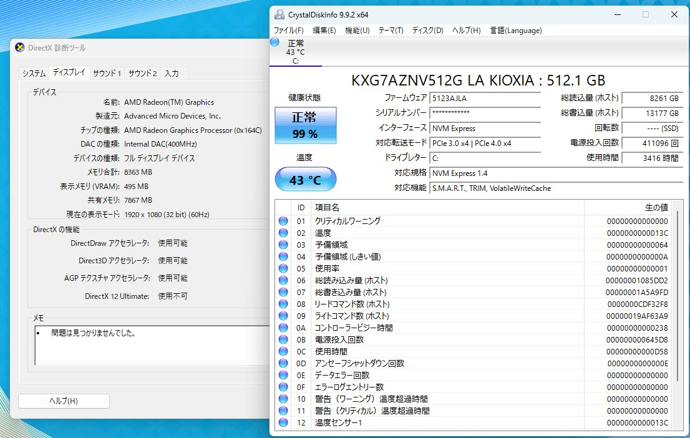Click the 回転数 value ---- (SSD)
690x438 pixels.
653,128
